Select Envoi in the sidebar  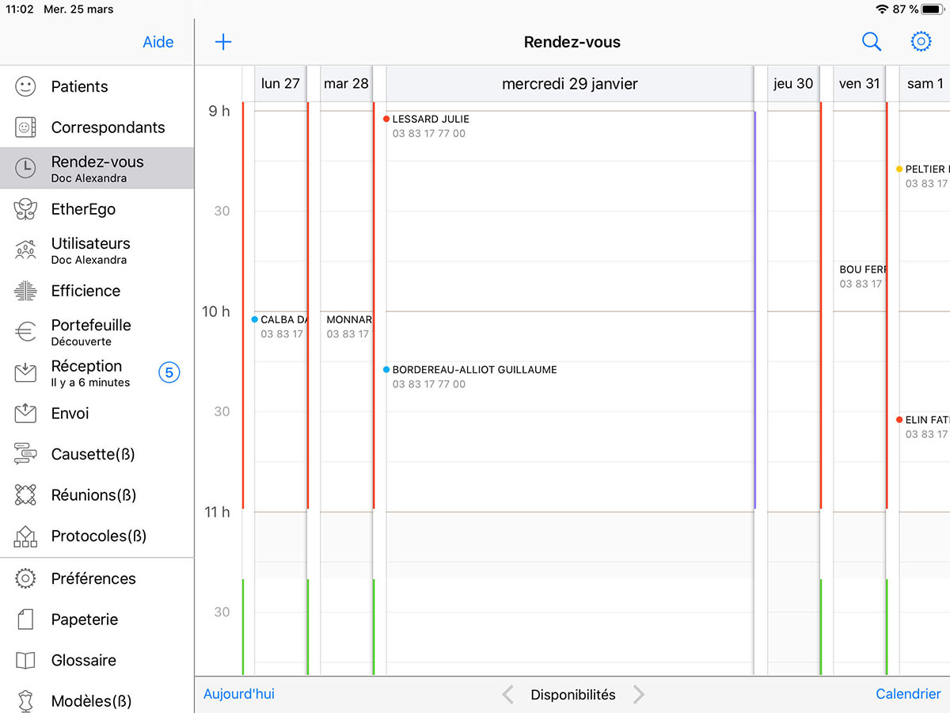(70, 414)
